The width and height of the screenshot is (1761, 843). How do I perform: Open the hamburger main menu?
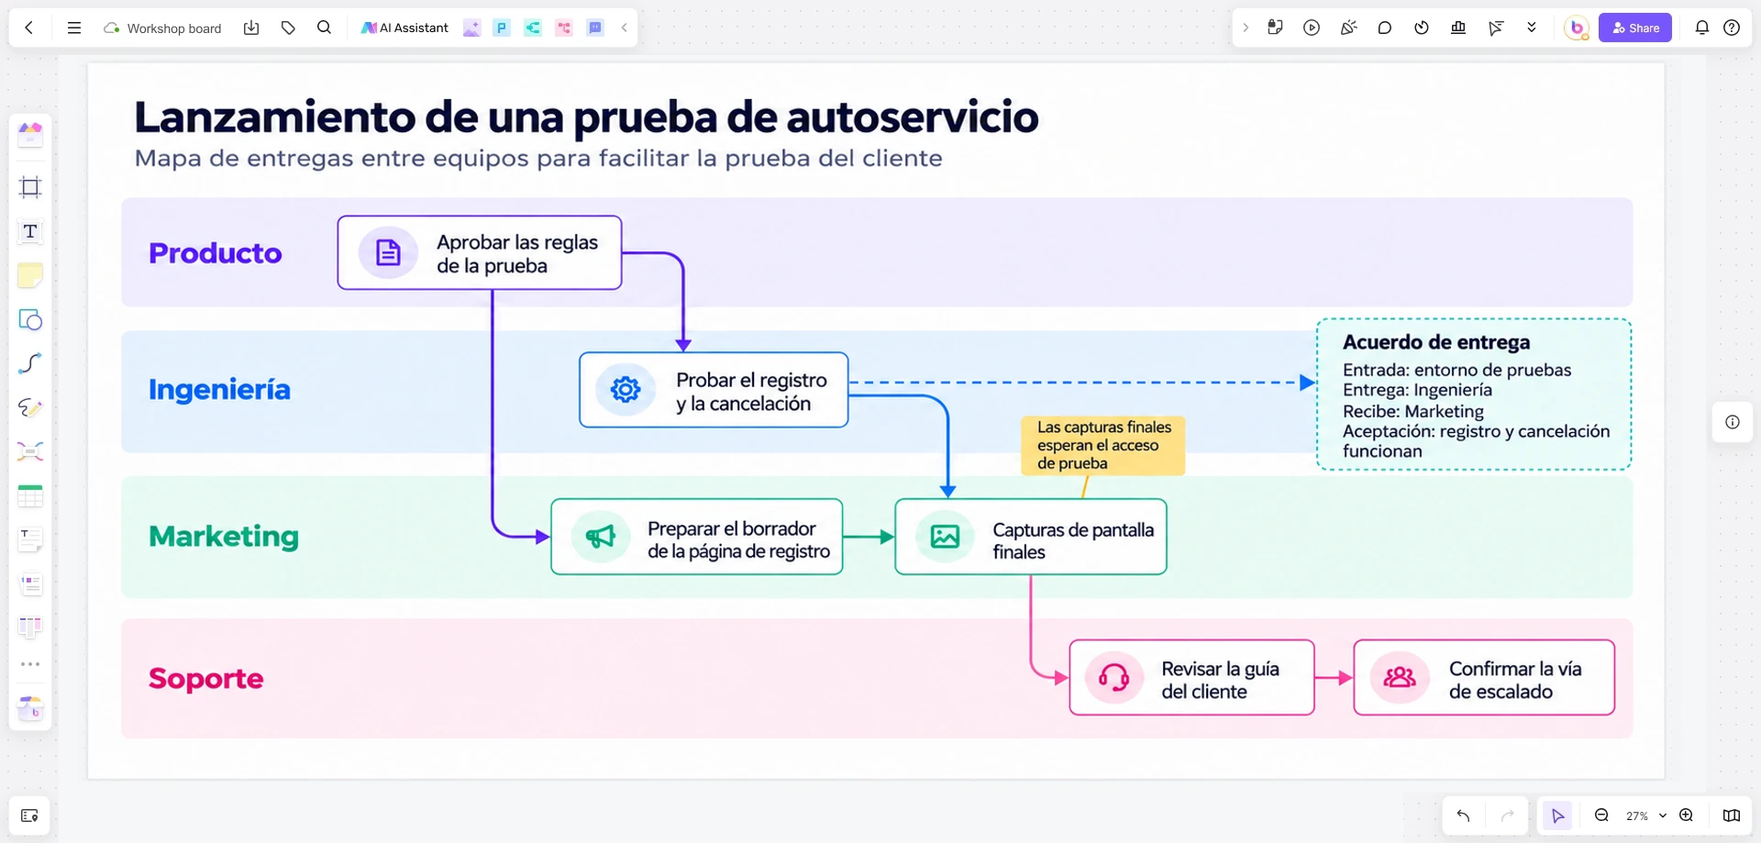pos(74,28)
